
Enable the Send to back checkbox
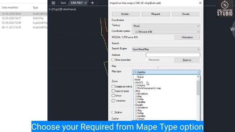(113, 91)
